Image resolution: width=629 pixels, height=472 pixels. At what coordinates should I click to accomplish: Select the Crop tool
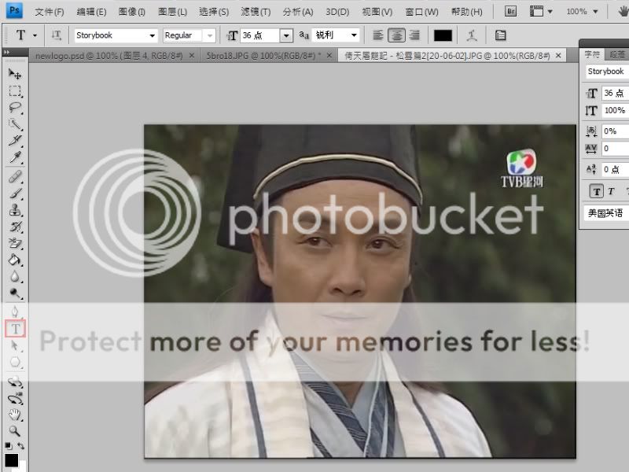click(15, 141)
